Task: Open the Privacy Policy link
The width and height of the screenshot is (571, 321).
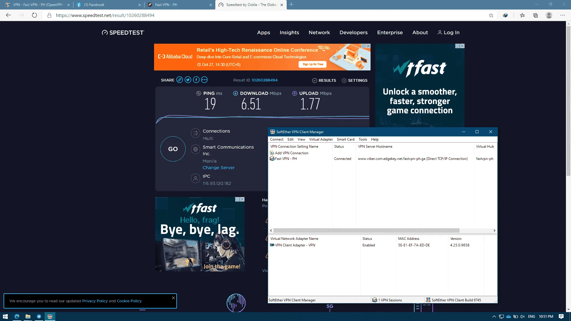Action: click(95, 301)
